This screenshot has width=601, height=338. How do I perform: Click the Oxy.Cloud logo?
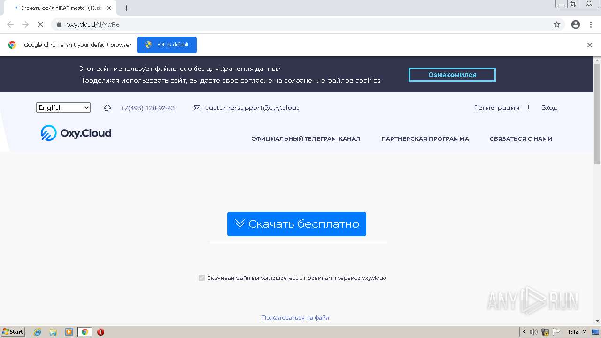pyautogui.click(x=76, y=133)
